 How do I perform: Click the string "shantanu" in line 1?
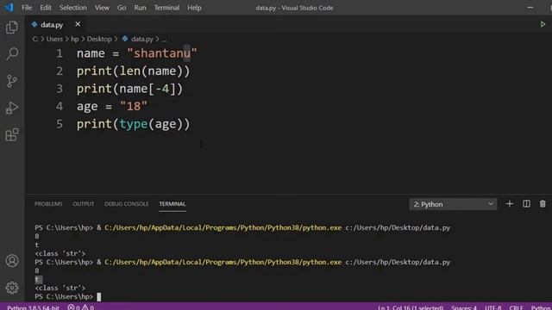click(x=162, y=53)
